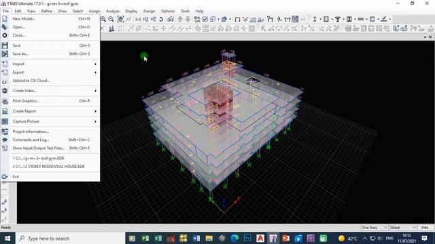Open the Draw menu

[x=63, y=11]
